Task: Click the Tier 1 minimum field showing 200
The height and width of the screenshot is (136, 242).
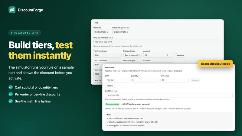Action: 107,55
